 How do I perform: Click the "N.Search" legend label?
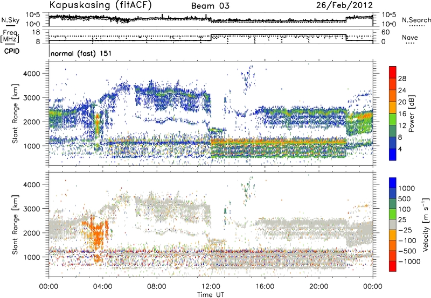click(416, 20)
